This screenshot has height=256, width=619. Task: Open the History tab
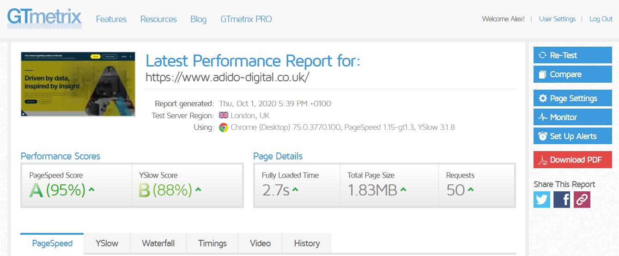[x=307, y=244]
